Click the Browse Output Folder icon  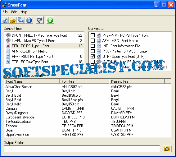[167, 149]
